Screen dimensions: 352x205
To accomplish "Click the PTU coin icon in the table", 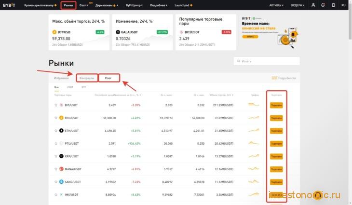I will [x=61, y=143].
